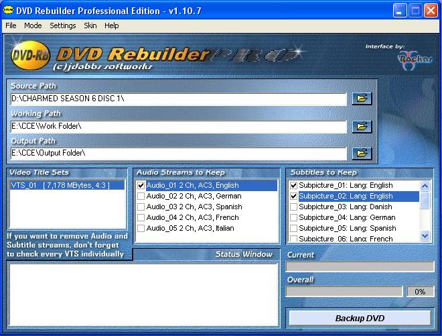Click the Working Path text field

pyautogui.click(x=178, y=127)
